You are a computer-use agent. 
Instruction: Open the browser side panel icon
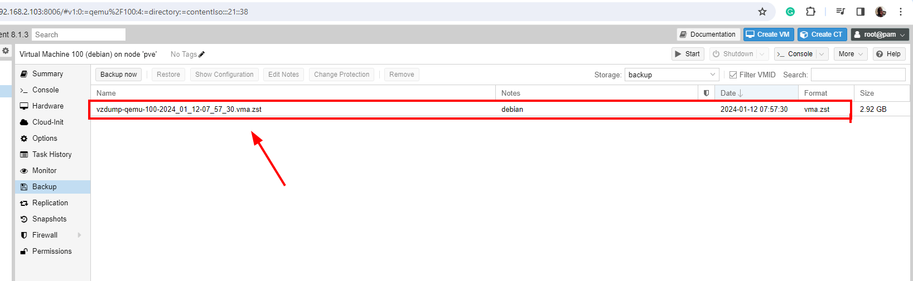(861, 12)
